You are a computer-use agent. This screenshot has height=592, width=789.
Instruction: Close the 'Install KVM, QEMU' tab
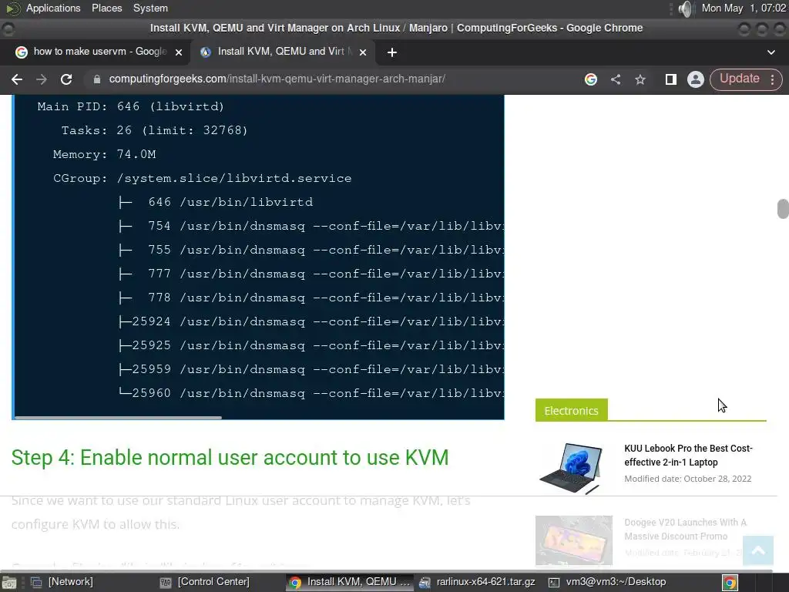[x=363, y=52]
